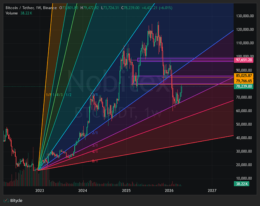Click the 38.22 K volume axis label
Image resolution: width=260 pixels, height=206 pixels.
tap(241, 184)
